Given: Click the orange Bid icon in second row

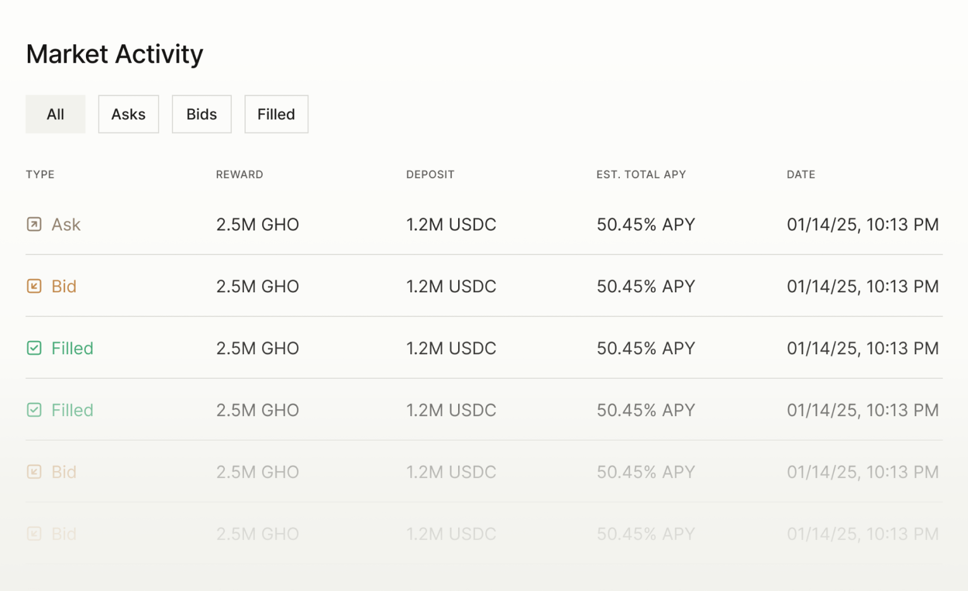Looking at the screenshot, I should pyautogui.click(x=34, y=286).
